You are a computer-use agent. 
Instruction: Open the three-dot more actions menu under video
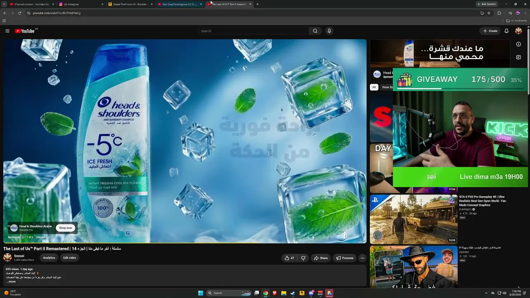coord(362,258)
